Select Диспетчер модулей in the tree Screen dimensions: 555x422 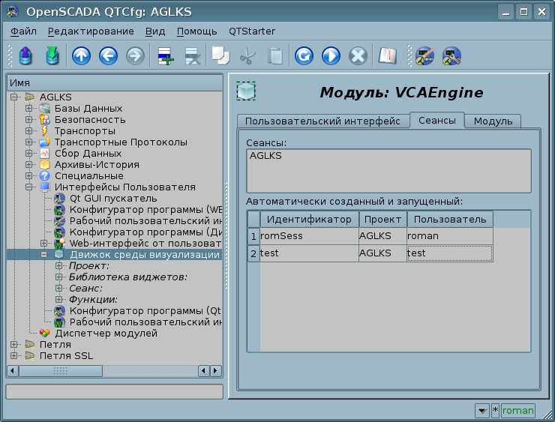[106, 333]
